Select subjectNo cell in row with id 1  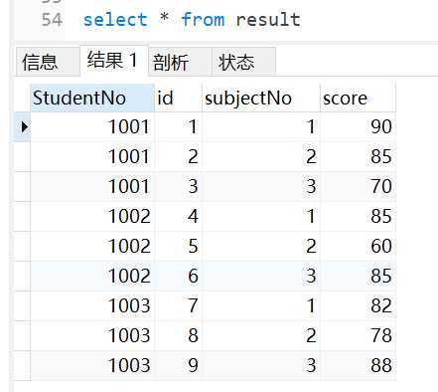pos(261,127)
